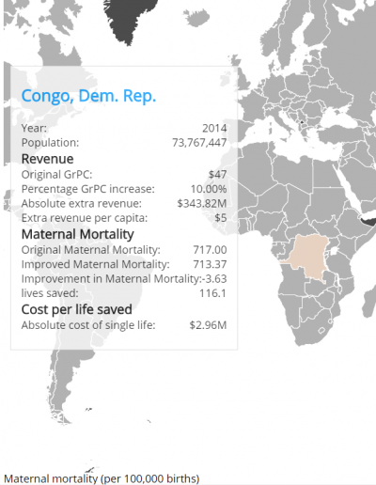Click Lesotho inside South Africa
376x485 pixels.
[x=322, y=330]
